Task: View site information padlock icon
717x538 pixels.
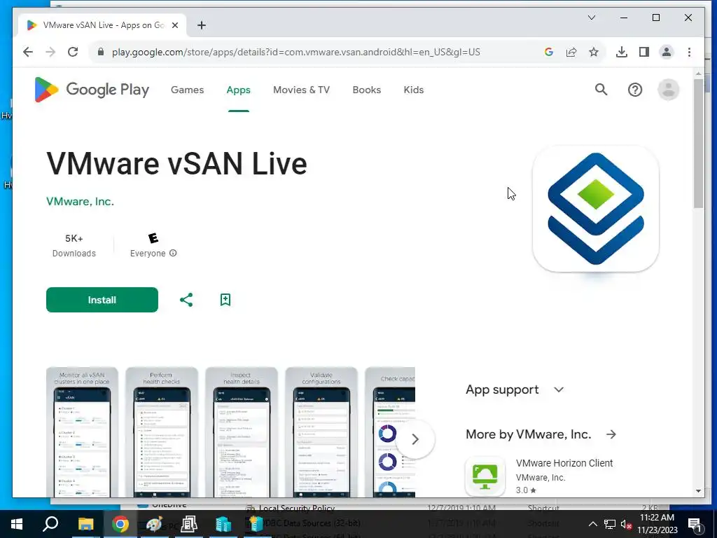Action: click(x=101, y=52)
